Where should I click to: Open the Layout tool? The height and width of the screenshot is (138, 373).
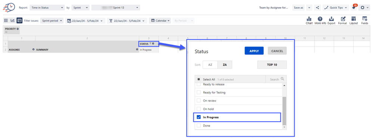pyautogui.click(x=354, y=21)
